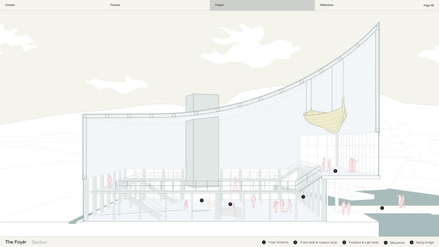Image resolution: width=439 pixels, height=247 pixels.
Task: Click The Foyér title text
Action: tap(16, 242)
